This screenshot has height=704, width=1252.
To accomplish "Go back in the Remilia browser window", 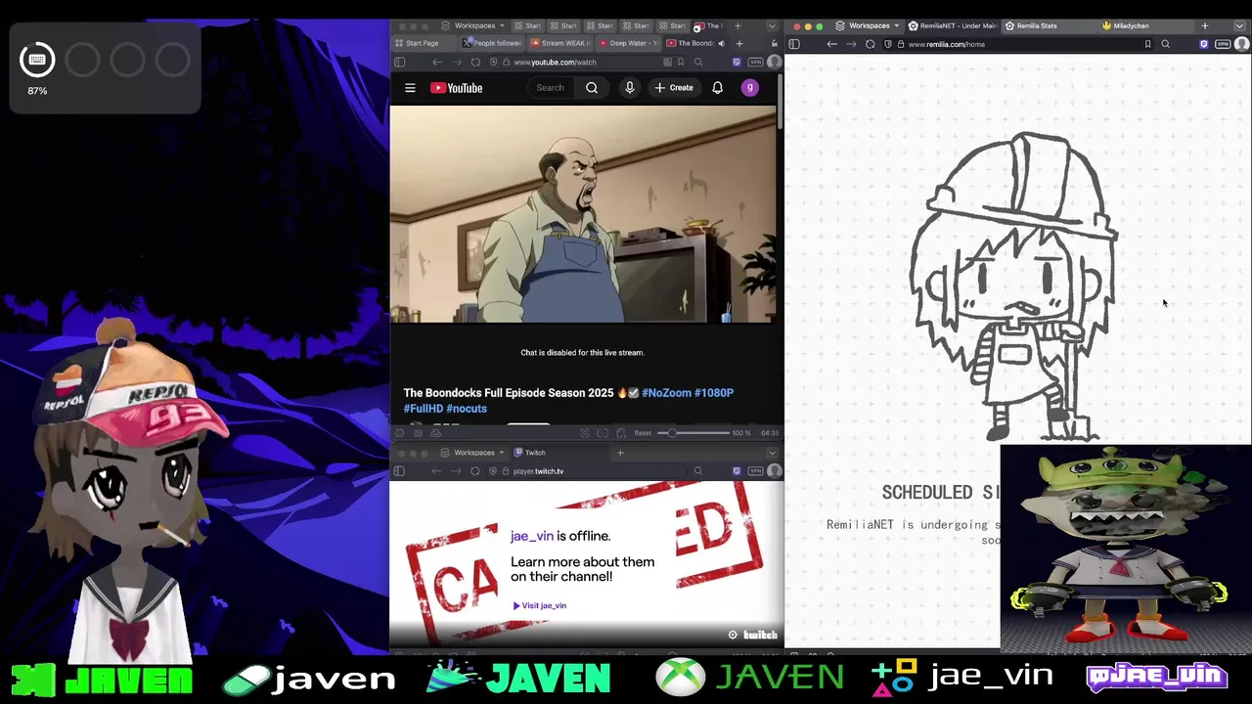I will tap(831, 44).
